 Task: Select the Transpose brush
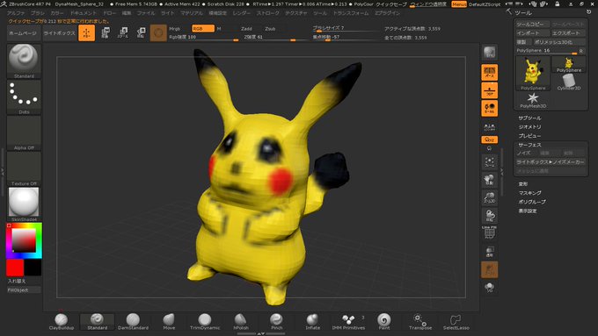(420, 322)
